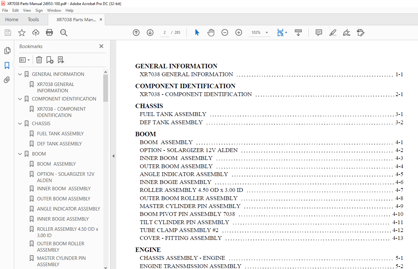Collapse the COMPONENT IDENTIFICATION bookmark
The height and width of the screenshot is (269, 418).
pyautogui.click(x=20, y=99)
